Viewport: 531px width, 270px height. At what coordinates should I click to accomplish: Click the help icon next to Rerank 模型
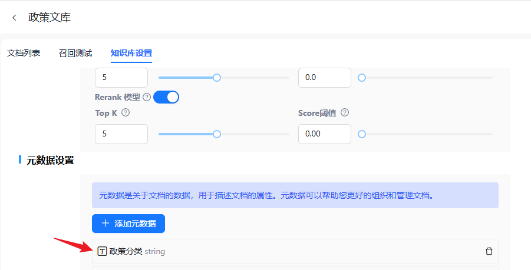[x=147, y=97]
